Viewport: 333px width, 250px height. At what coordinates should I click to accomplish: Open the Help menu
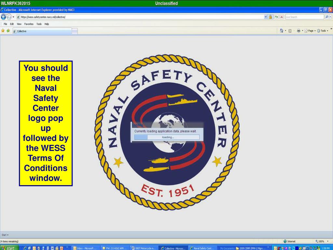point(47,24)
